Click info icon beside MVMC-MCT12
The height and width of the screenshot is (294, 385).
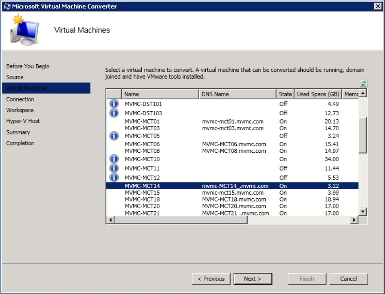(x=114, y=178)
